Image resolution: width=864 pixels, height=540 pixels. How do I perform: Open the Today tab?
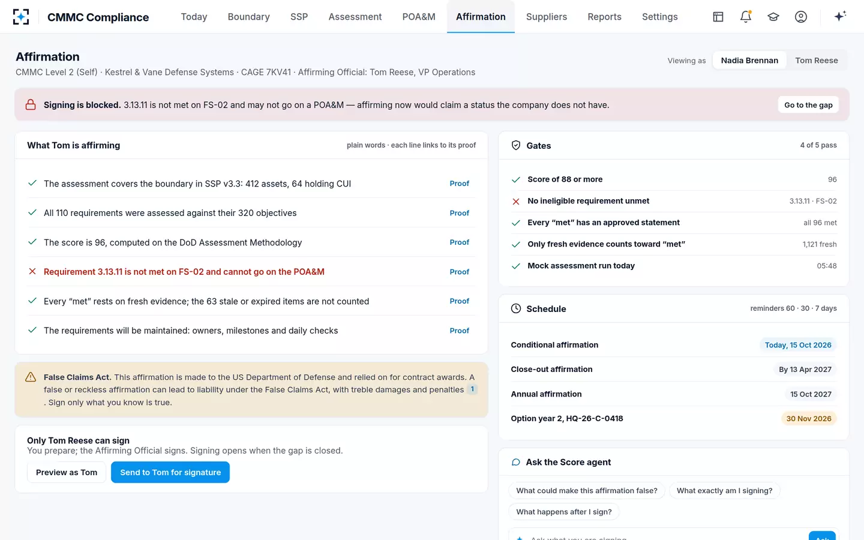pos(194,17)
